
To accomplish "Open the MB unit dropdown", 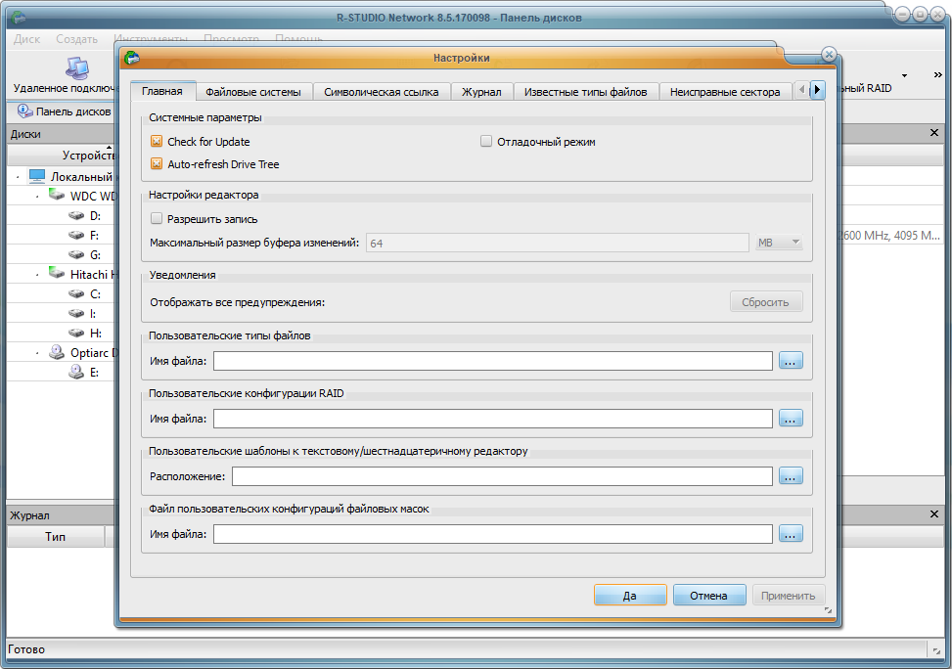I will coord(779,243).
